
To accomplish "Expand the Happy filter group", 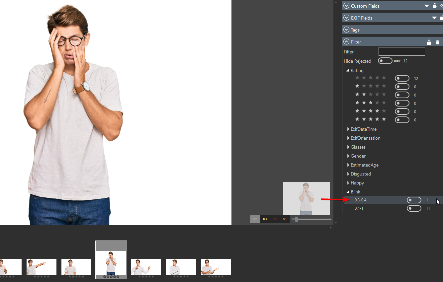I will point(348,183).
